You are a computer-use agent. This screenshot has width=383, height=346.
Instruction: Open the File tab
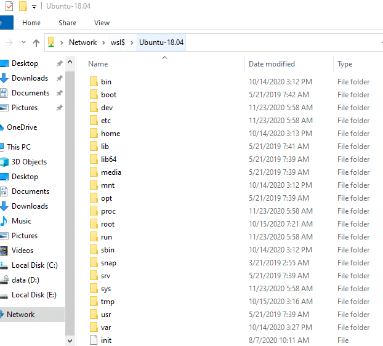pyautogui.click(x=7, y=22)
